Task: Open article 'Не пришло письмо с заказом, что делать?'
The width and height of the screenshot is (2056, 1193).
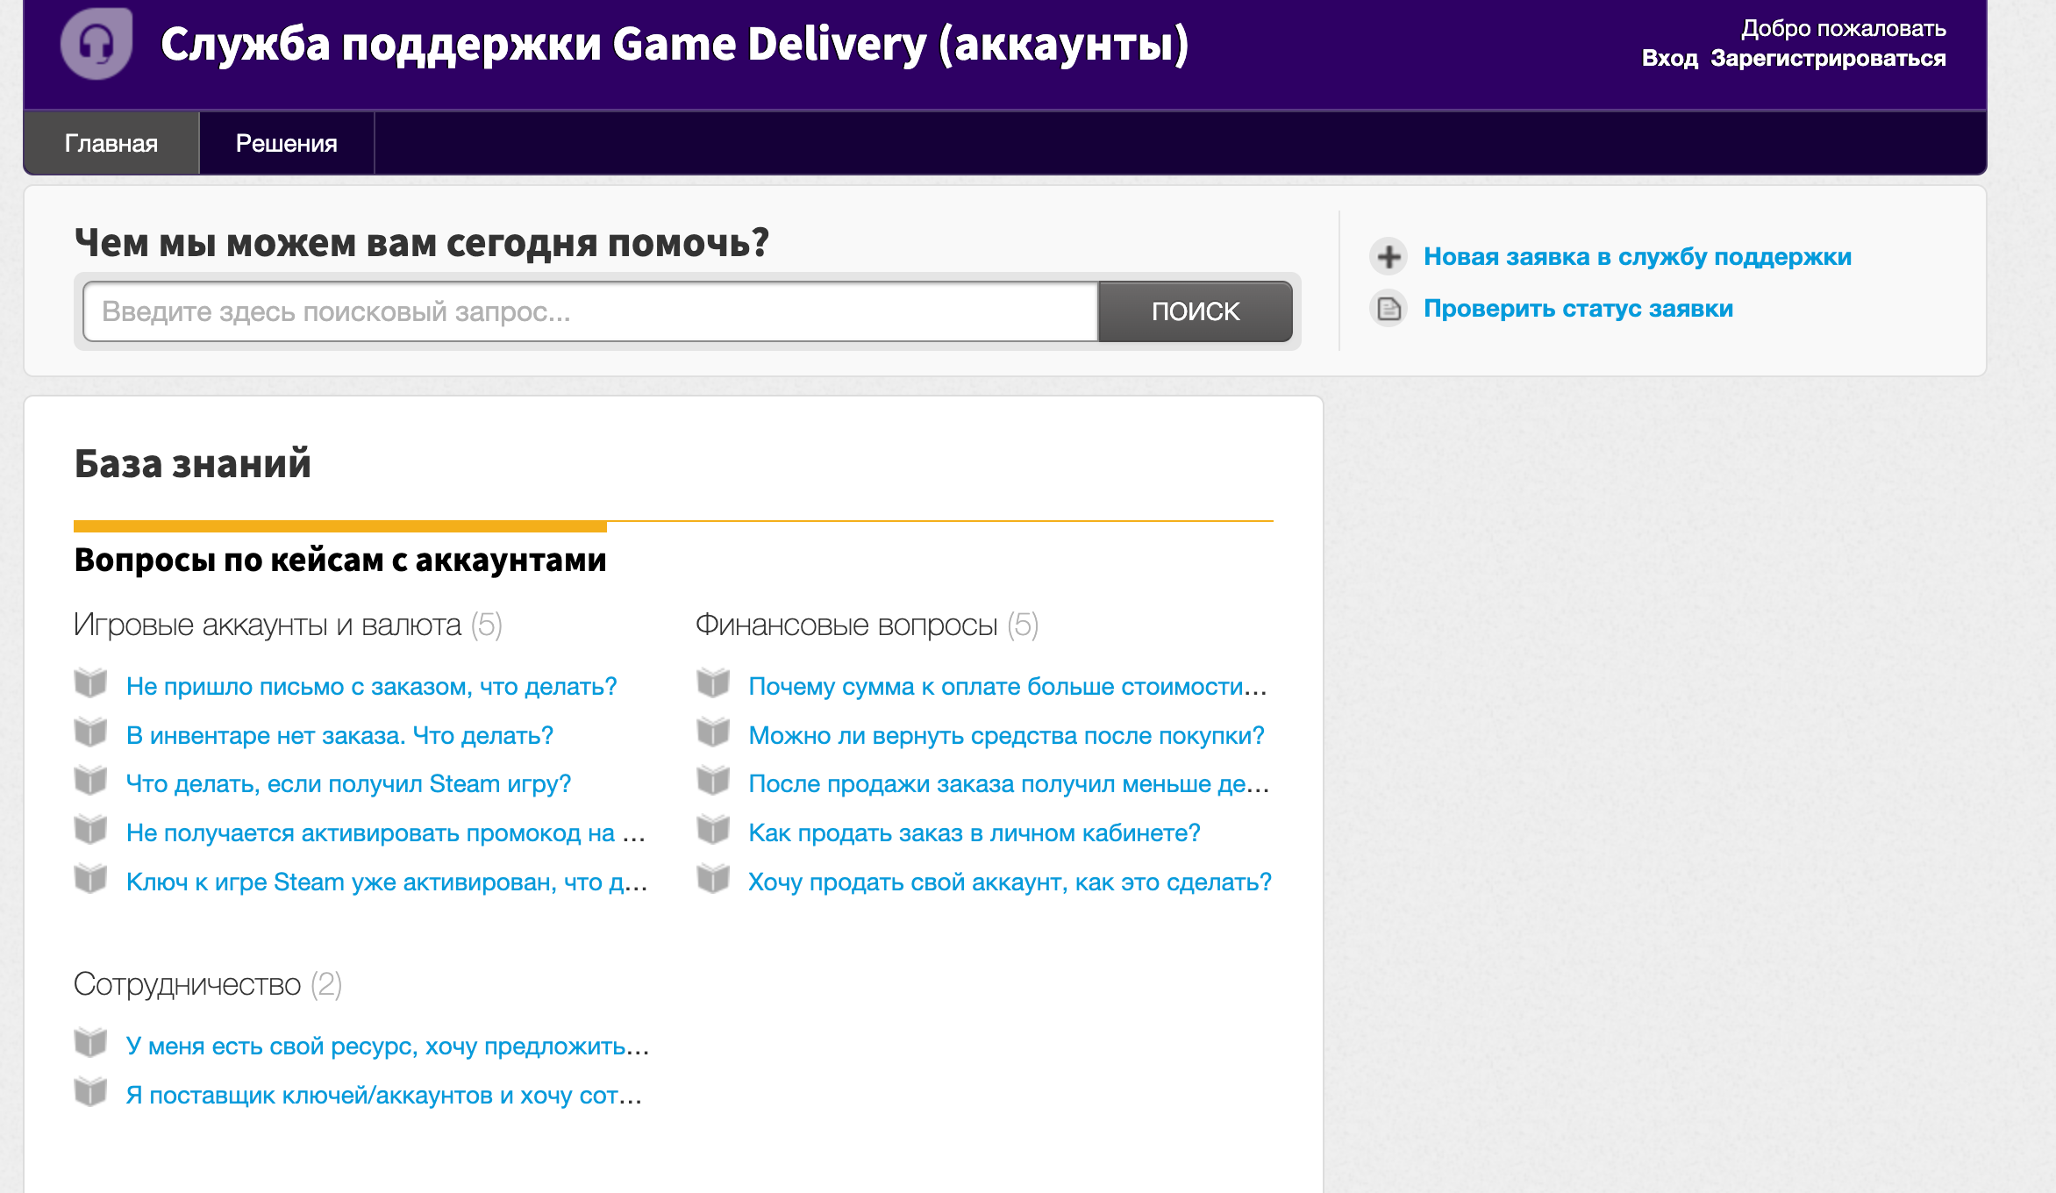Action: tap(372, 687)
